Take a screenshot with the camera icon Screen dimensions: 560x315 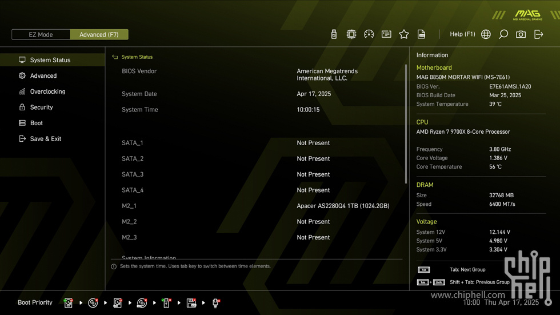tap(521, 34)
